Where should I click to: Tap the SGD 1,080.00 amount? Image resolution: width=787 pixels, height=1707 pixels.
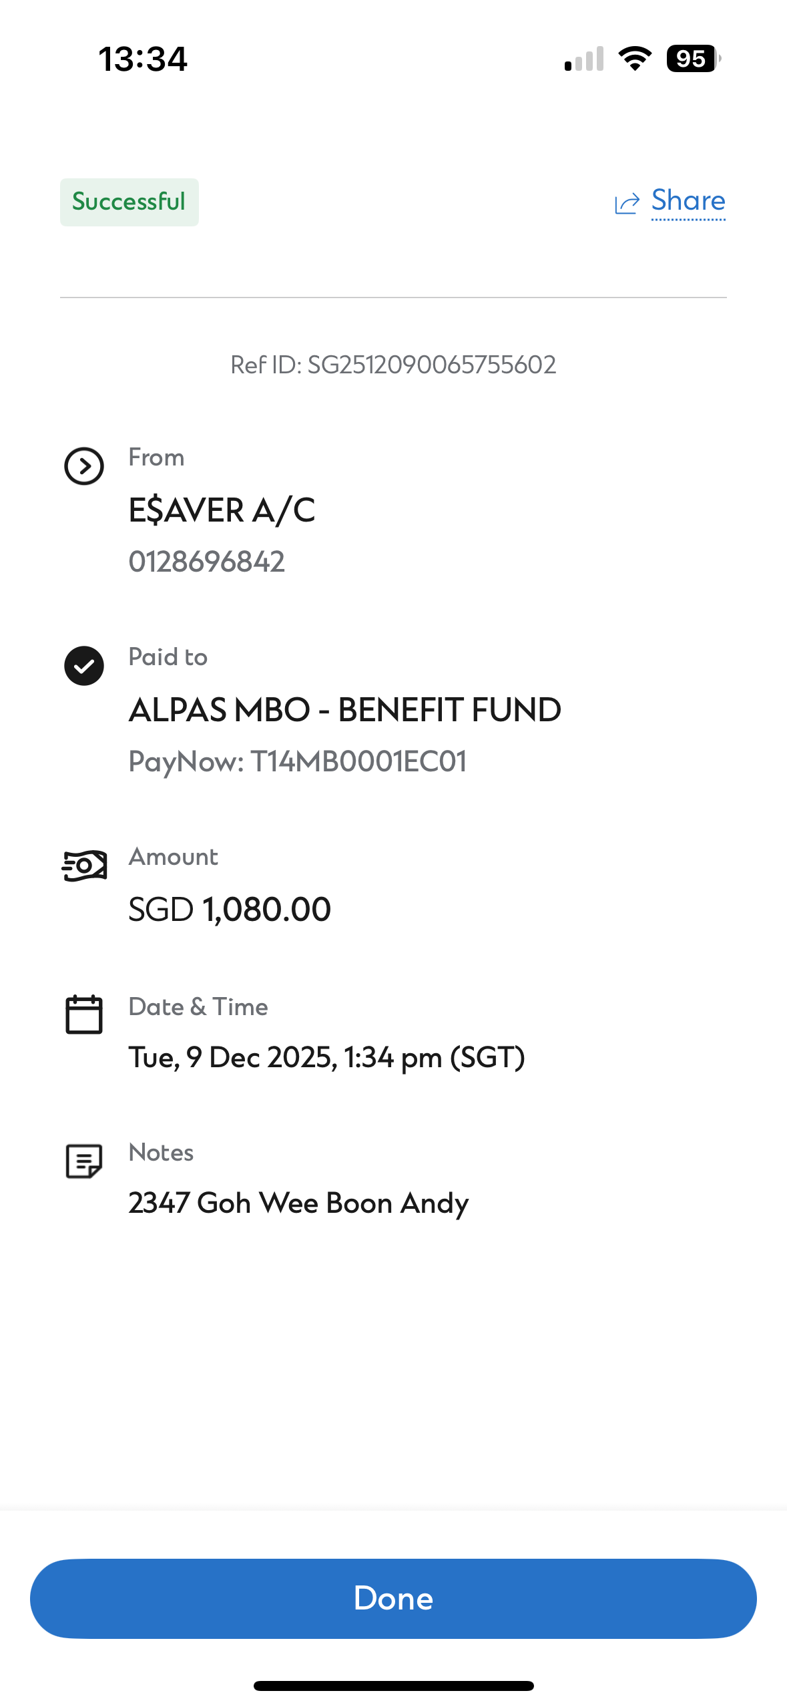coord(230,909)
